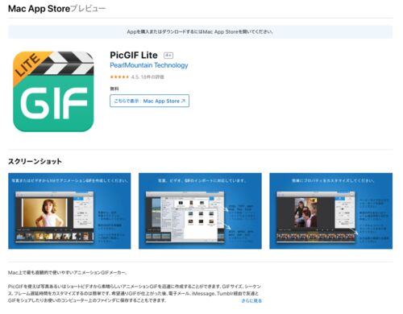Click the orange LITE ribbon on the app icon
This screenshot has height=314, width=403.
coord(28,66)
